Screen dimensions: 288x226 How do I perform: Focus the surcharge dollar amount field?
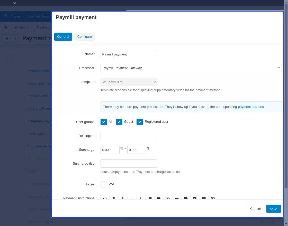point(137,150)
